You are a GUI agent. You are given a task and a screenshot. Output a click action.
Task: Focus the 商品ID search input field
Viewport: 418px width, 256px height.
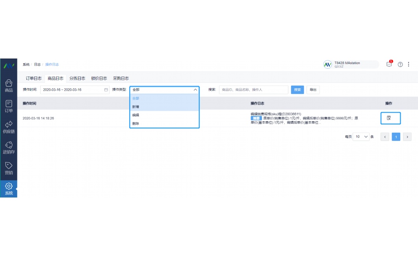pos(253,90)
